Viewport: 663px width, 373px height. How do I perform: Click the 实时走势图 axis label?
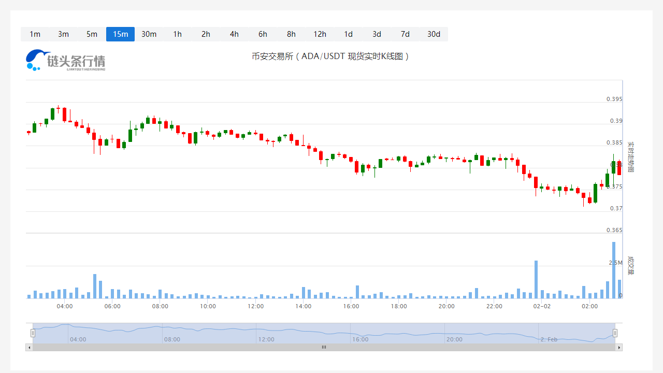click(630, 157)
